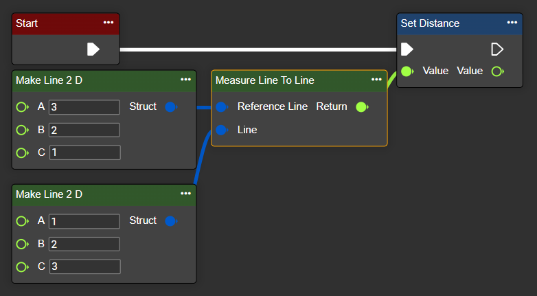Open the Set Distance node options menu
Image resolution: width=537 pixels, height=296 pixels.
coord(512,23)
